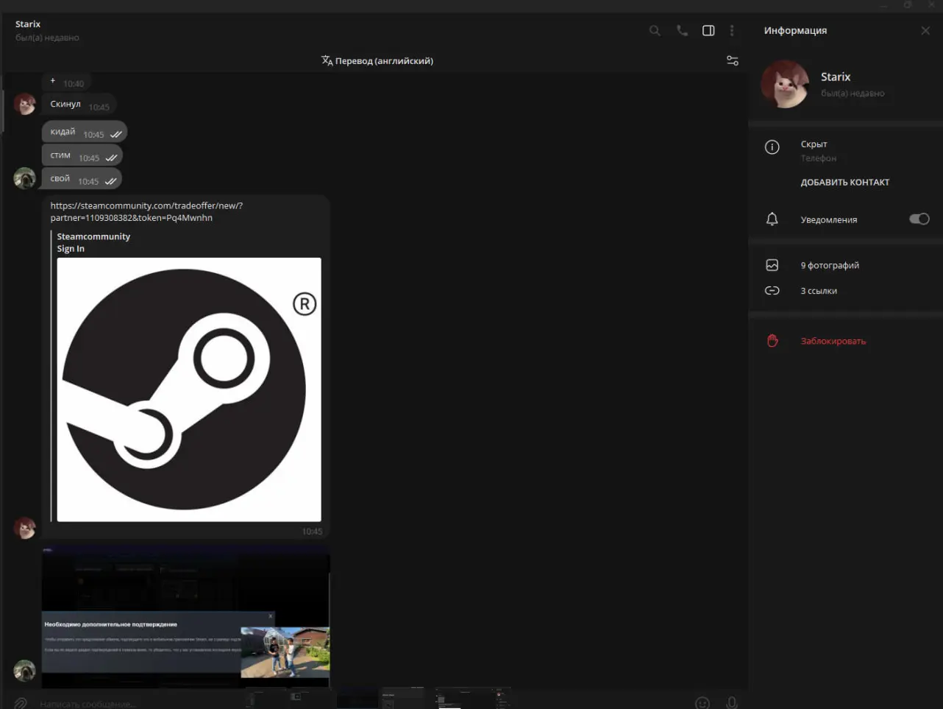Disable the Уведомления toggle switch
Viewport: 943px width, 709px height.
[x=919, y=219]
